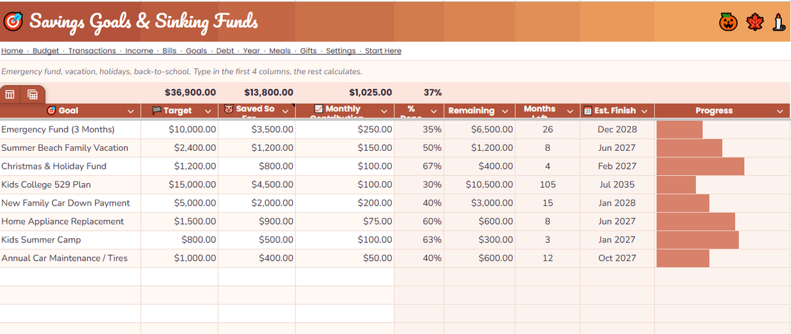
Task: Open the Meals navigation link
Action: click(x=280, y=51)
